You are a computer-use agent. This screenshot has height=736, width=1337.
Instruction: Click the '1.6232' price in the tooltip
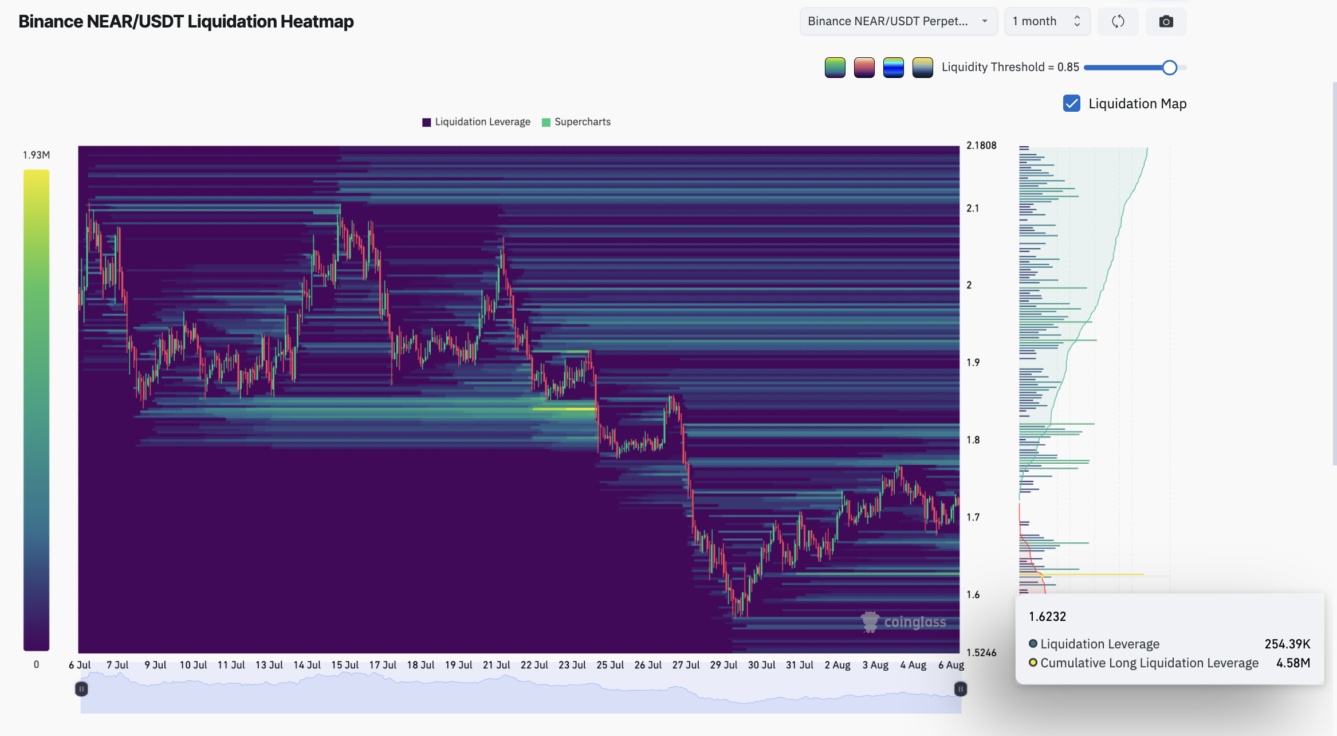point(1047,617)
